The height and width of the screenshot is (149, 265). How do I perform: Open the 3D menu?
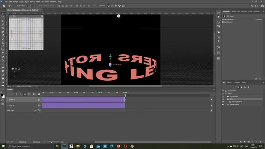pyautogui.click(x=42, y=2)
